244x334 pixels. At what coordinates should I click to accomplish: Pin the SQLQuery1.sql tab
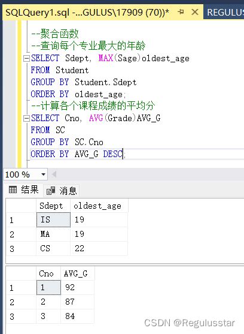point(181,12)
